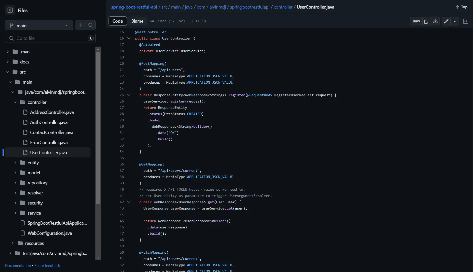This screenshot has height=272, width=473.
Task: Expand the docs folder
Action: point(8,62)
